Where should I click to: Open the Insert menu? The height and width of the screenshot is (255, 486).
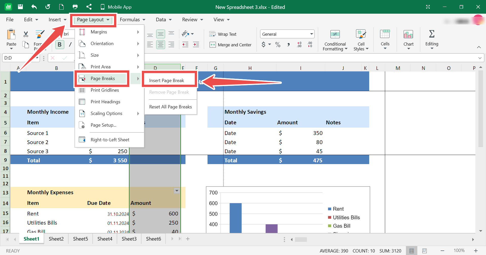coord(57,20)
